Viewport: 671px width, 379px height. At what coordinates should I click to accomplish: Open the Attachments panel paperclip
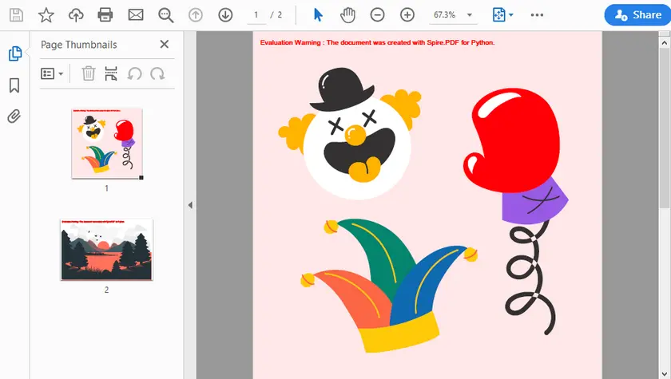click(x=14, y=116)
